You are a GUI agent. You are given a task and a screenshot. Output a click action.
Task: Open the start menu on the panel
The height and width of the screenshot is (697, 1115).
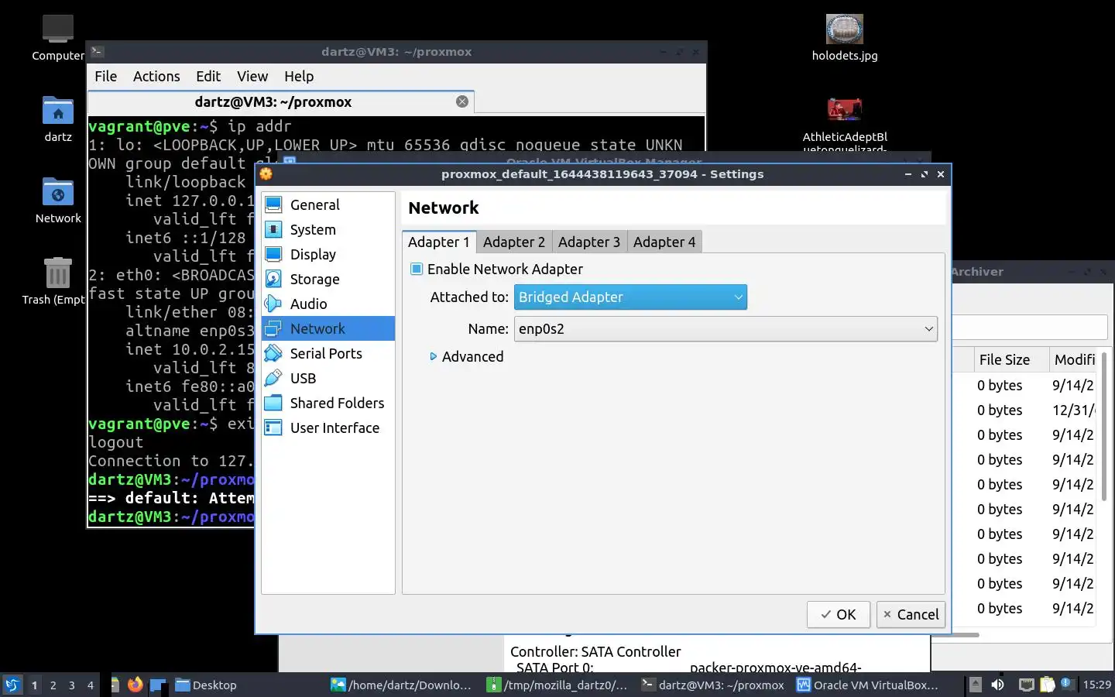click(x=12, y=685)
